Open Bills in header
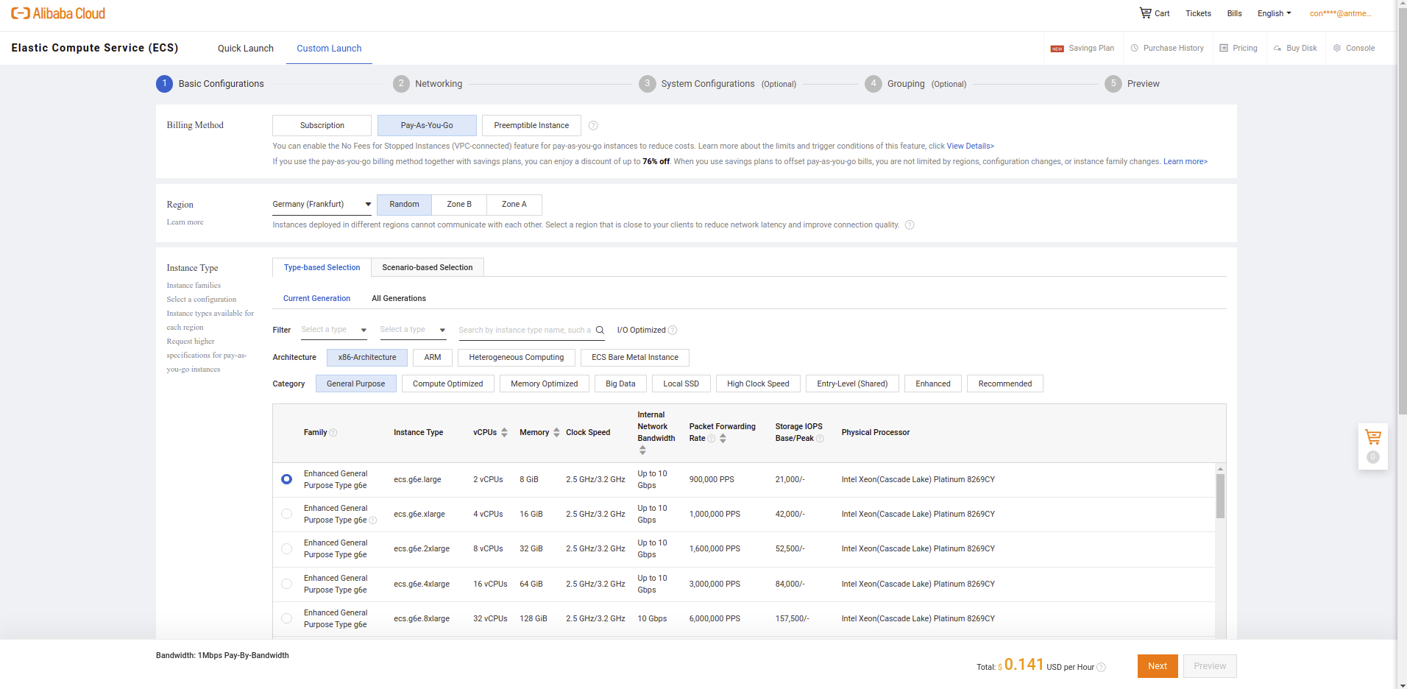This screenshot has width=1407, height=689. tap(1234, 13)
